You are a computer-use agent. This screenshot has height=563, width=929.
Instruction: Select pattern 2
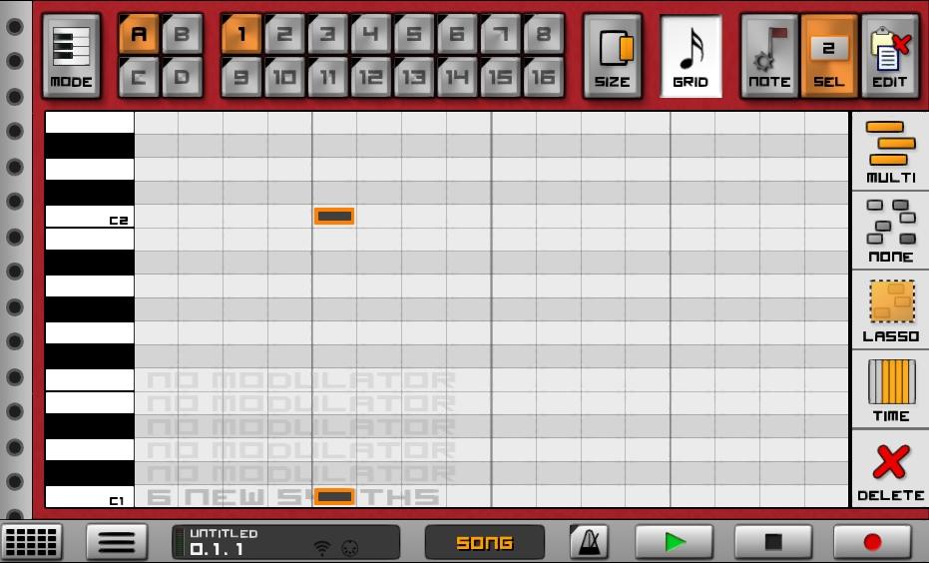click(284, 34)
